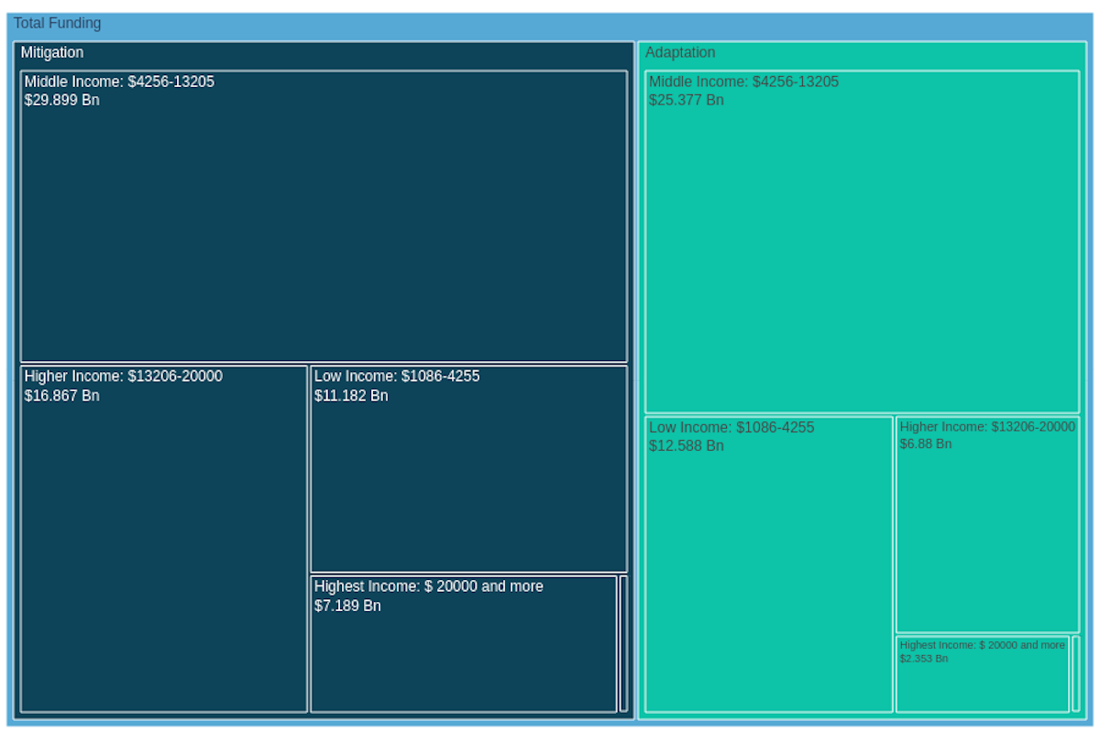Select the $6.88 Bn value label
The height and width of the screenshot is (733, 1100).
pos(926,444)
